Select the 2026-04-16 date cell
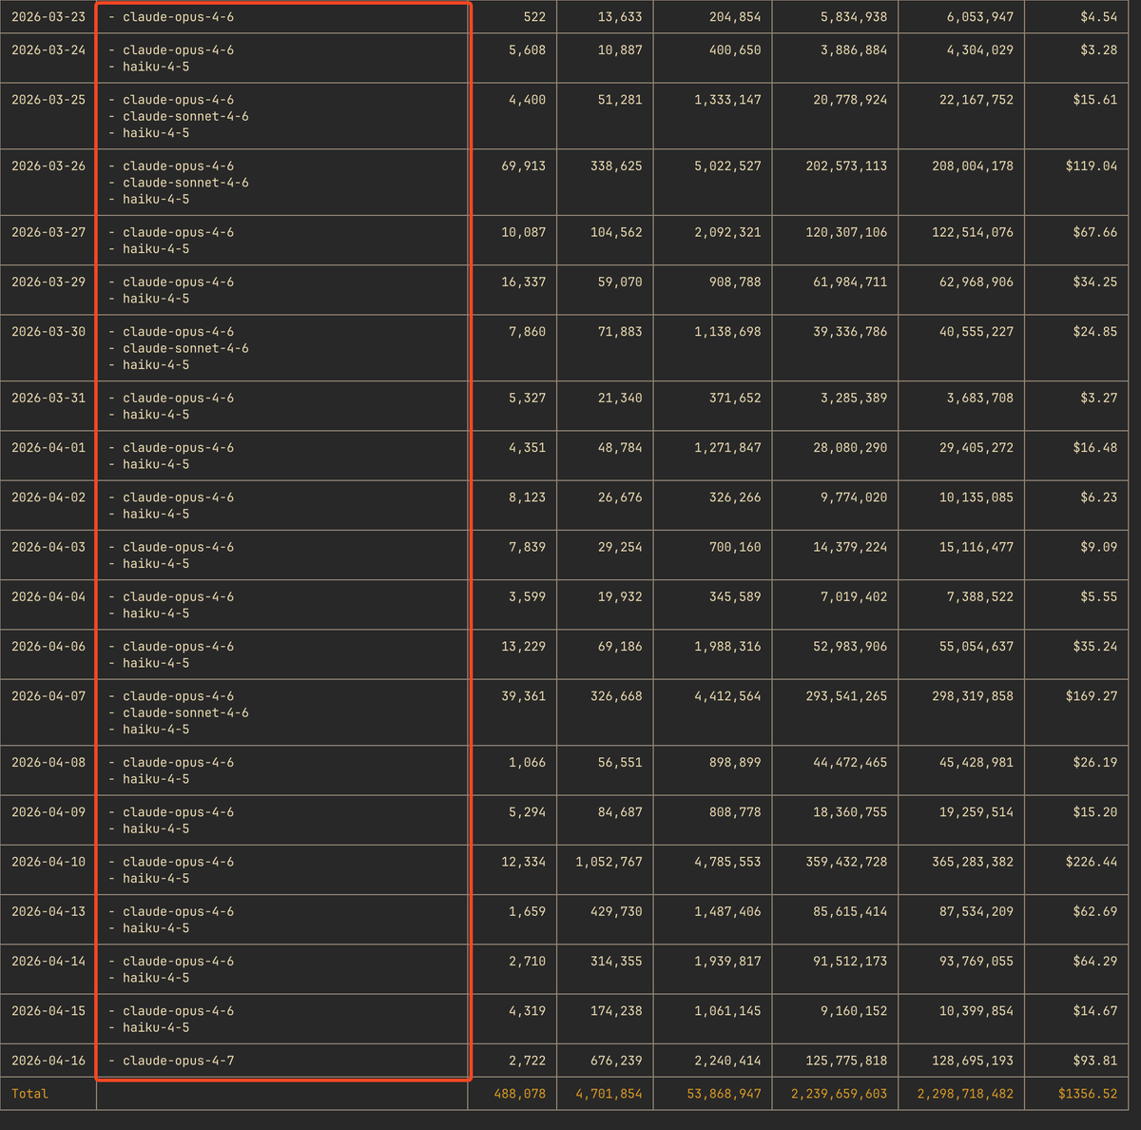 (48, 1061)
